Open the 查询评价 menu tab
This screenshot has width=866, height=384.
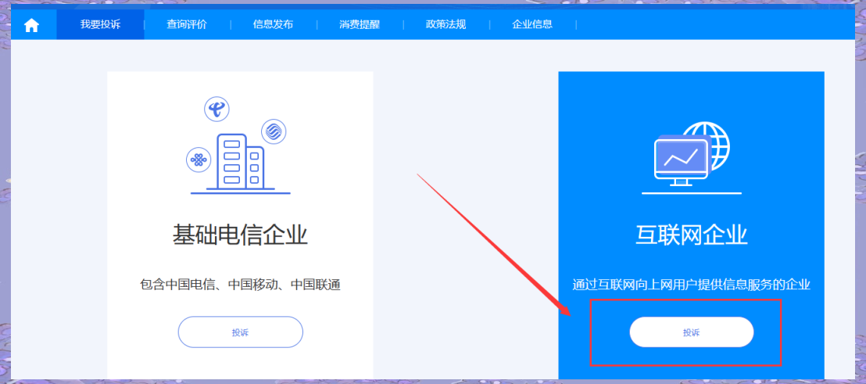point(187,24)
